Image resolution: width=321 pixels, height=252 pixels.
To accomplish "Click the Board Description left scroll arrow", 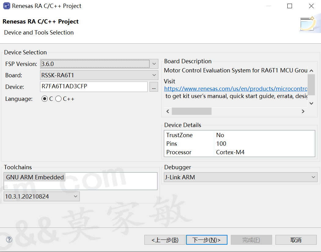I will (168, 111).
